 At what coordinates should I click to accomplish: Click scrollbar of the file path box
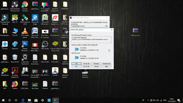(110, 39)
